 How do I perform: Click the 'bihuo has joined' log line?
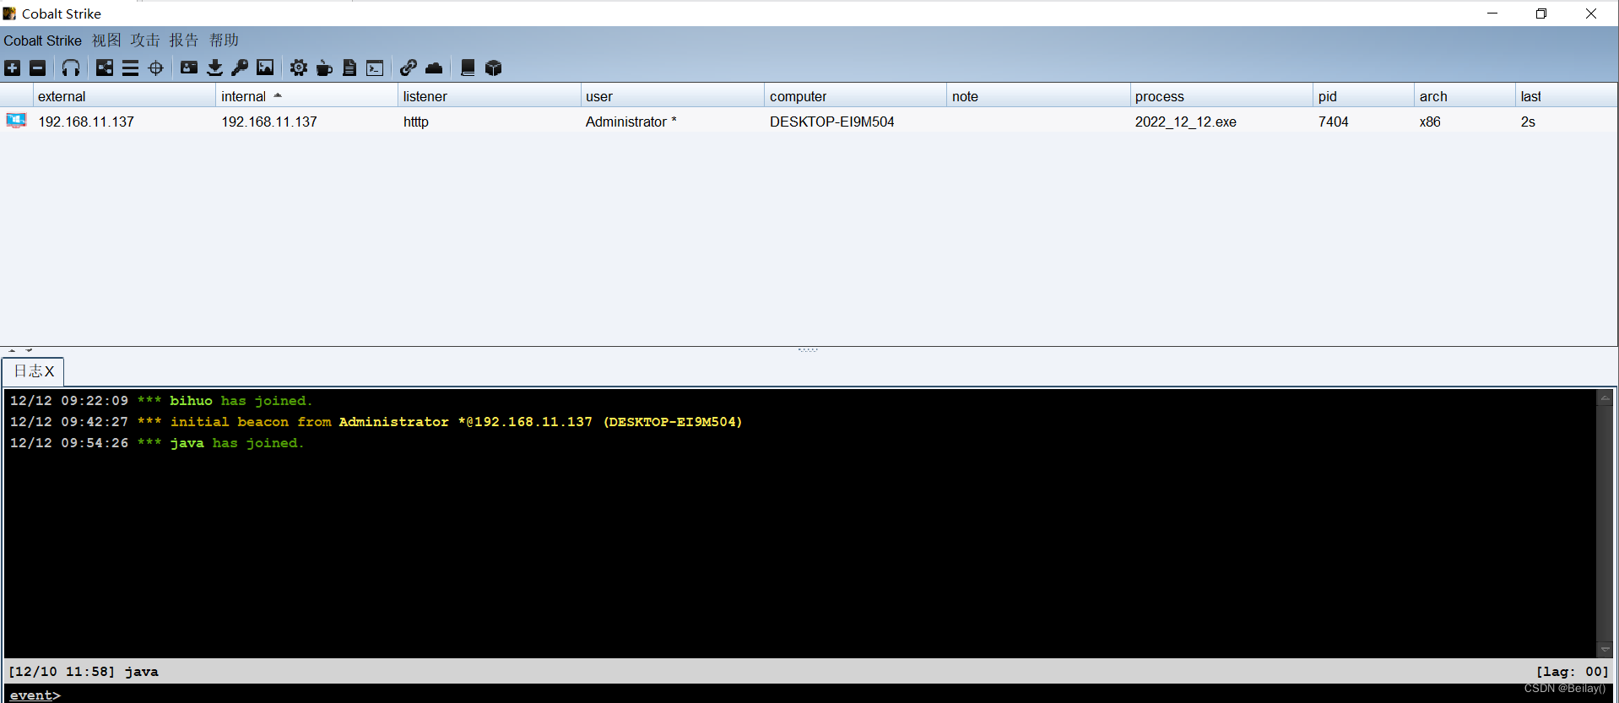(x=161, y=401)
